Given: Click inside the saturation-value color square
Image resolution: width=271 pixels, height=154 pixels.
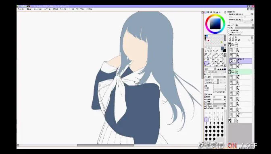Looking at the screenshot, I should (x=215, y=24).
